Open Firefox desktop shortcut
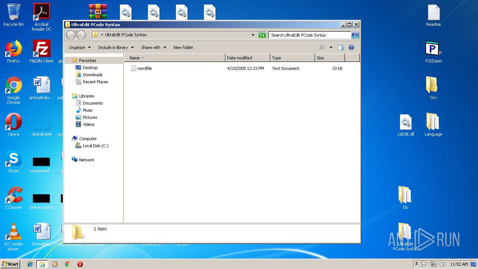 (13, 52)
